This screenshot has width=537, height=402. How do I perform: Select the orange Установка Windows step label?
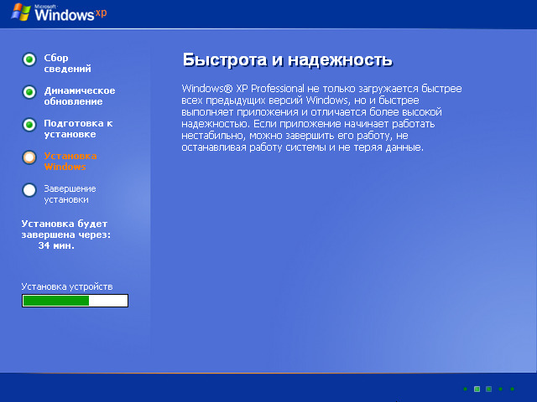[70, 162]
